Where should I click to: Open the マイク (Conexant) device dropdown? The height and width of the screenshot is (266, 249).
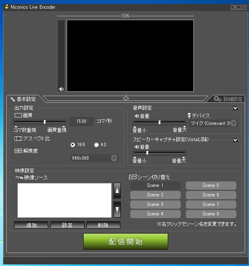[213, 123]
